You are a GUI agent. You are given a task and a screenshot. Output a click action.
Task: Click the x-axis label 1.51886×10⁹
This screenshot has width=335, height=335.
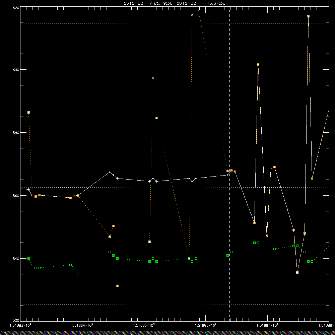tap(206, 325)
